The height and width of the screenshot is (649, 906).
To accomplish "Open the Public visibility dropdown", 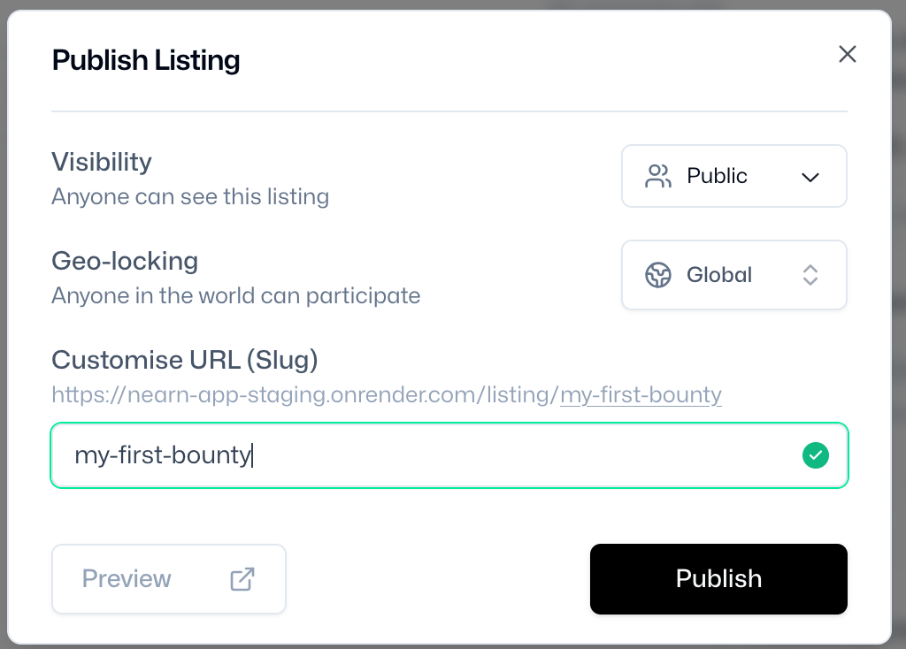I will (x=733, y=176).
